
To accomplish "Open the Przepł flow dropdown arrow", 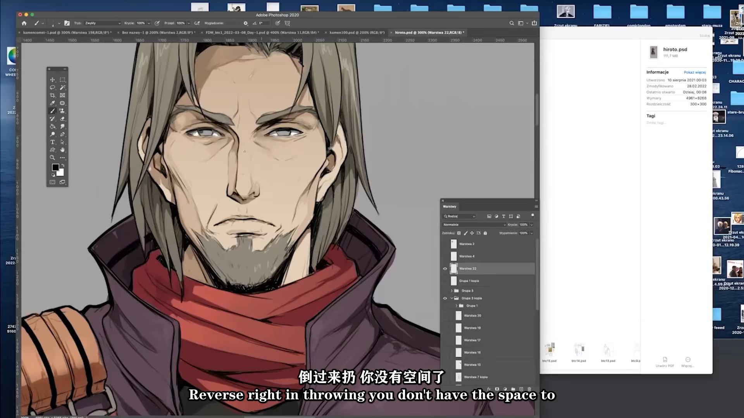I will 189,23.
